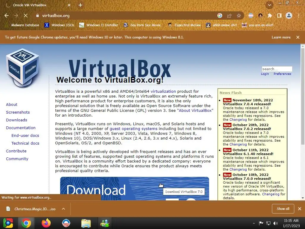Image resolution: width=305 pixels, height=229 pixels.
Task: Click the network tray icon
Action: (x=268, y=223)
